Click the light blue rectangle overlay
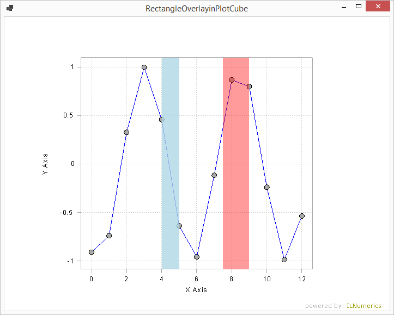 click(x=171, y=163)
